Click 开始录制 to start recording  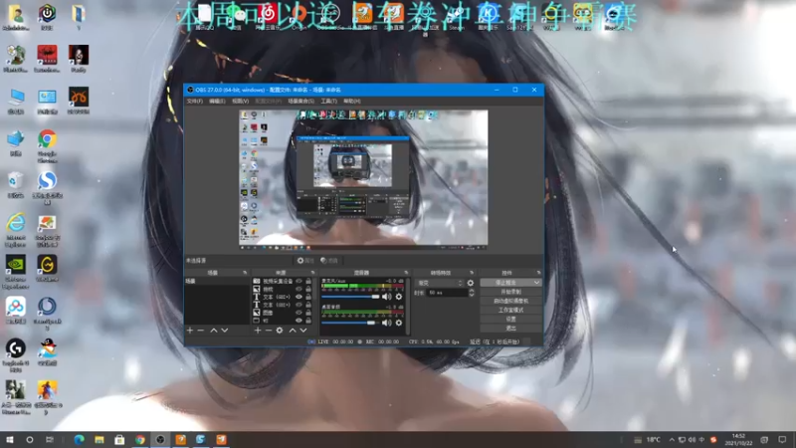pos(510,292)
